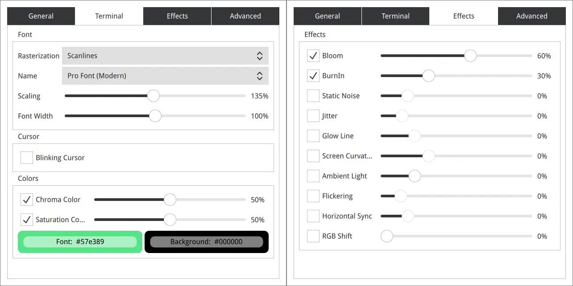This screenshot has height=286, width=573.
Task: Switch to the General tab in left panel
Action: click(41, 16)
